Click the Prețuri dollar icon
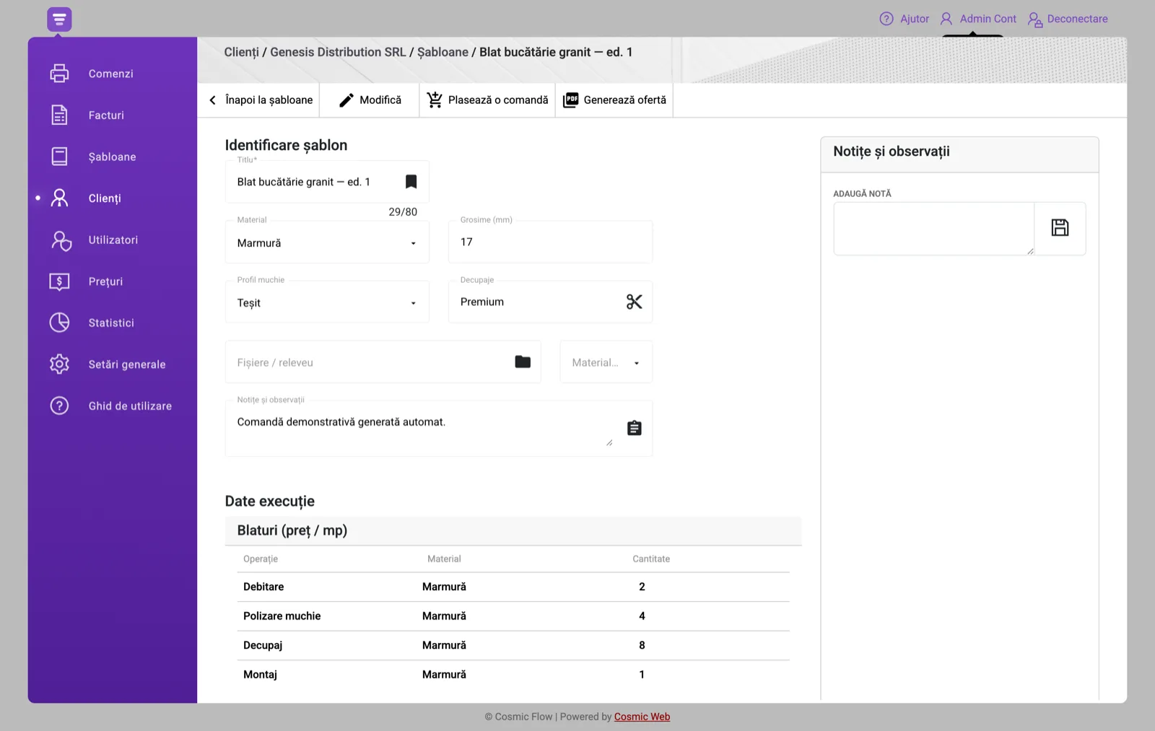The image size is (1155, 731). 59,281
